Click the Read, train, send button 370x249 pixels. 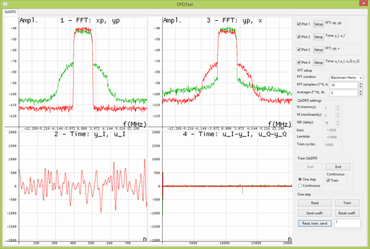click(x=315, y=223)
